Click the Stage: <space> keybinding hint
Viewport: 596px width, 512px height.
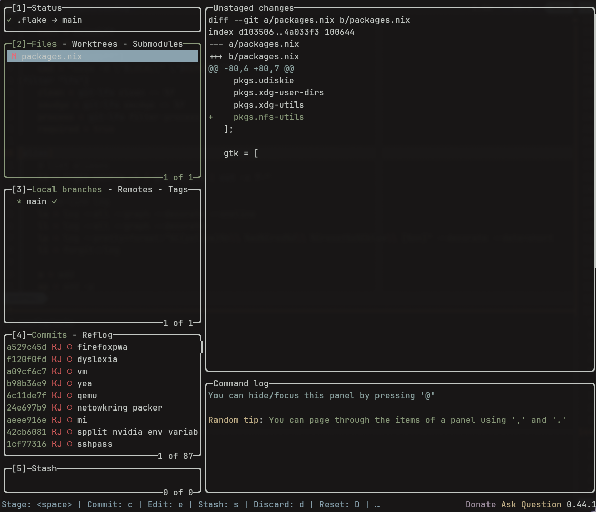click(x=36, y=505)
